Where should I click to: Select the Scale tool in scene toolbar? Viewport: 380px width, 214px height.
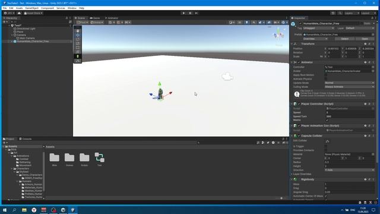click(x=78, y=43)
